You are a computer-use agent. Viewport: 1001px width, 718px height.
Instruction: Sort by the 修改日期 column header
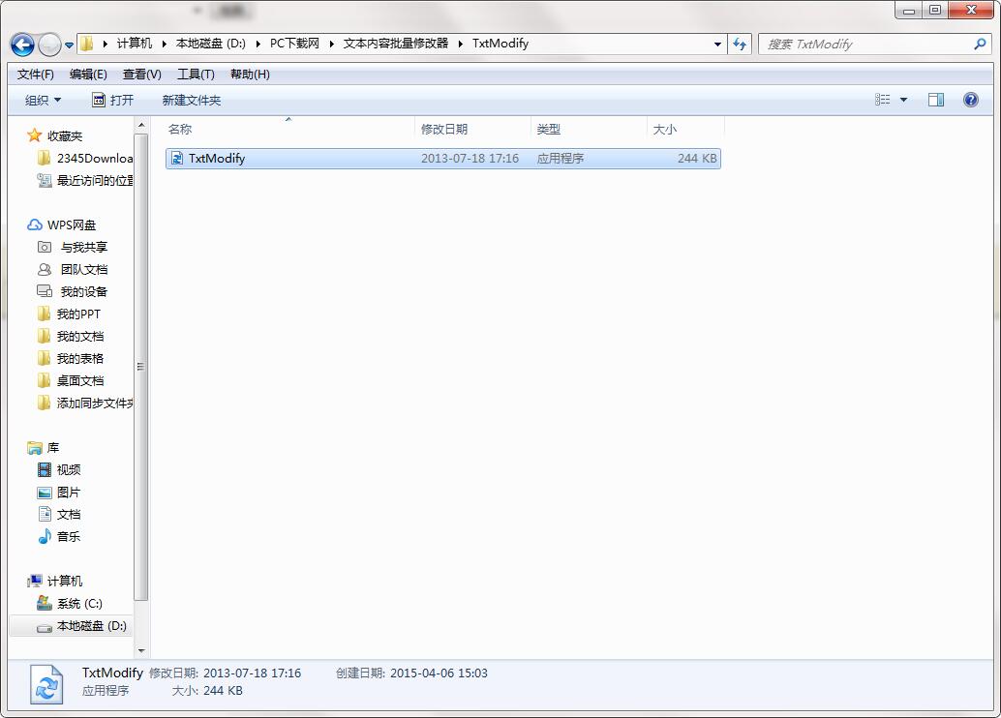472,129
